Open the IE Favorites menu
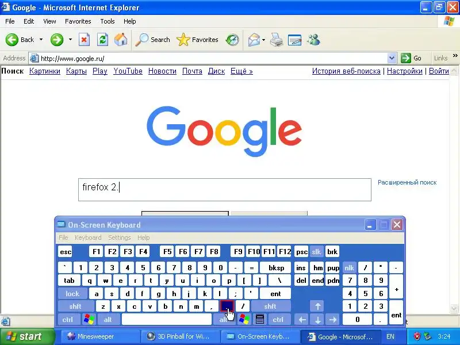460x345 pixels. [x=78, y=21]
